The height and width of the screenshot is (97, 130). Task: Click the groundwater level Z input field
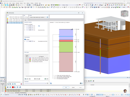tap(29, 41)
